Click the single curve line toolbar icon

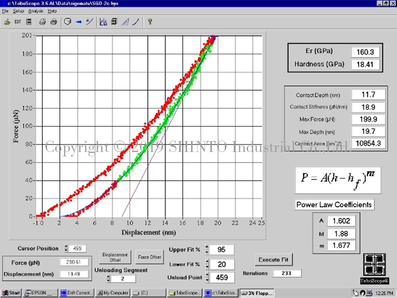tap(136, 22)
